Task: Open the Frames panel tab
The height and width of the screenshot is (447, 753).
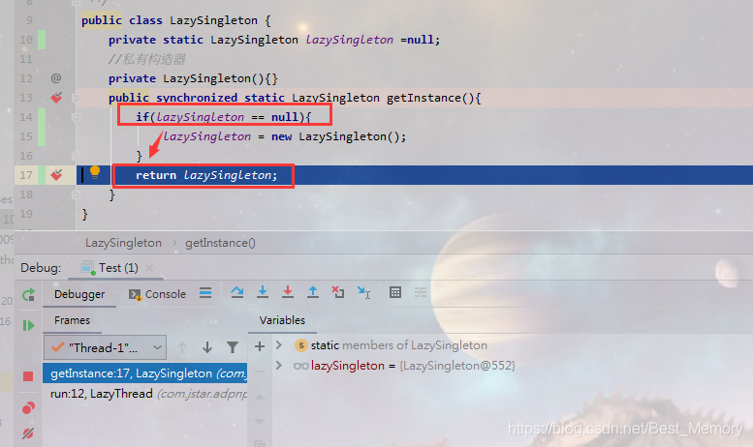Action: click(x=72, y=320)
